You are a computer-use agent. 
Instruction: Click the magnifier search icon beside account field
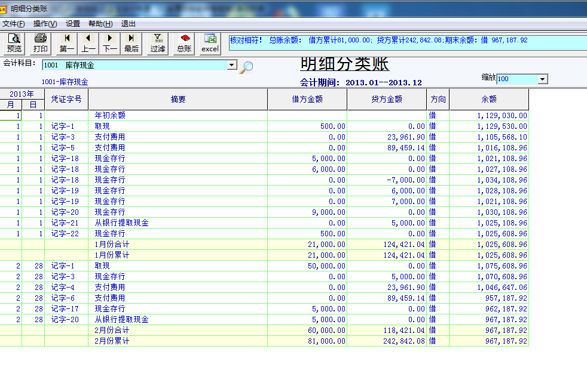(246, 67)
